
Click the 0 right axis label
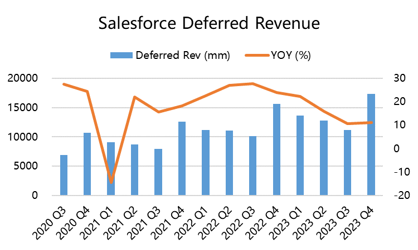[x=397, y=148]
